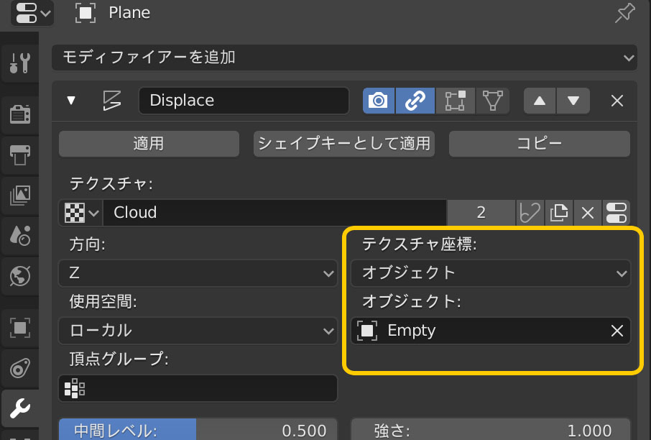The height and width of the screenshot is (440, 651).
Task: Click the Cloud texture name field
Action: click(273, 212)
